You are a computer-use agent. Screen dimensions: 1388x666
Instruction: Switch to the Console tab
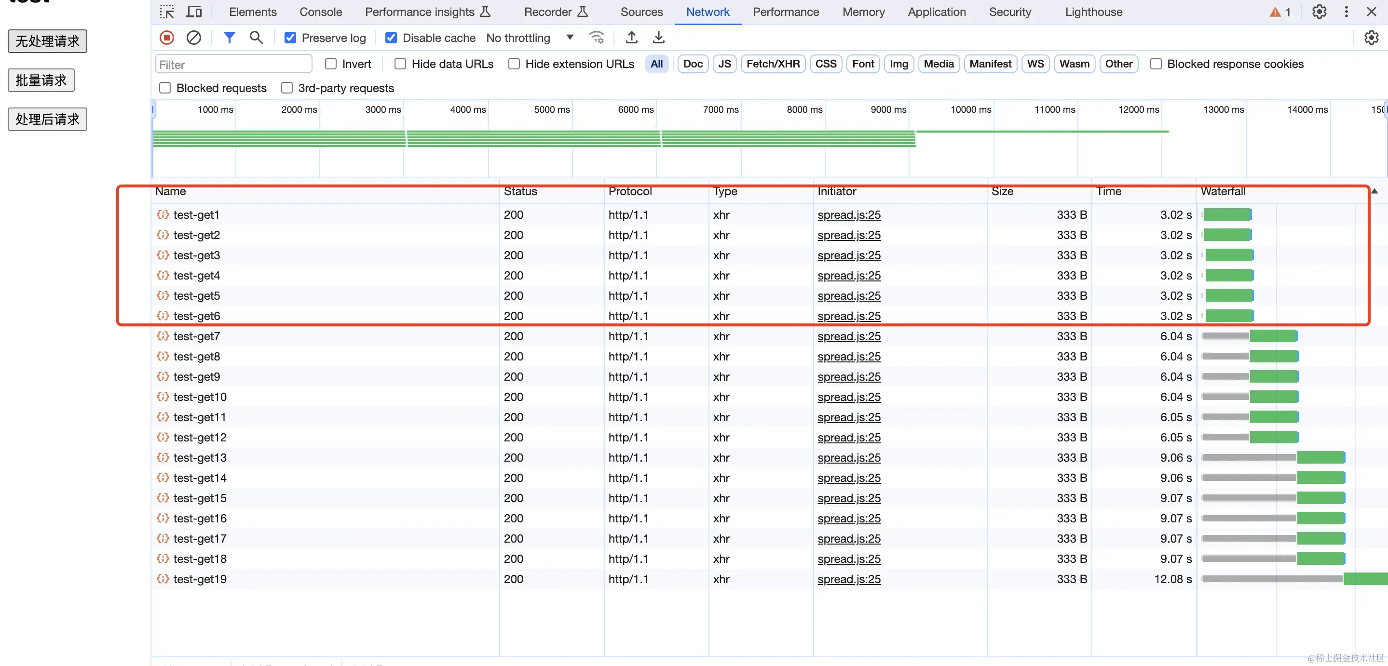[320, 12]
